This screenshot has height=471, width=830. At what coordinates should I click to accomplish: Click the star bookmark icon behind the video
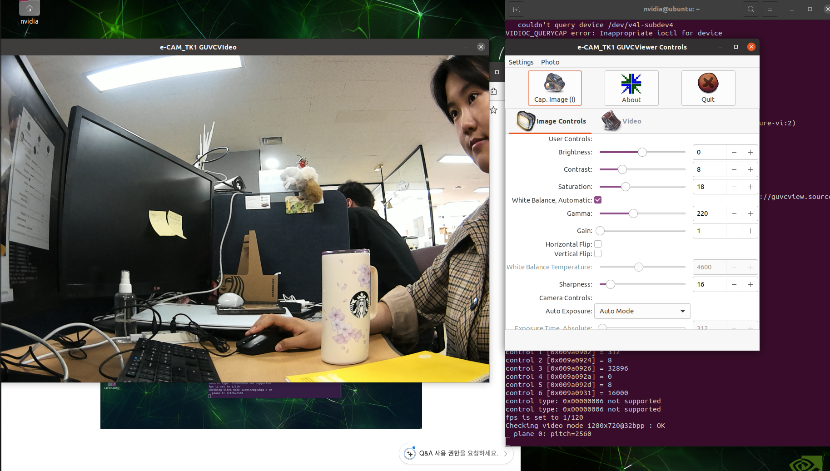tap(494, 110)
